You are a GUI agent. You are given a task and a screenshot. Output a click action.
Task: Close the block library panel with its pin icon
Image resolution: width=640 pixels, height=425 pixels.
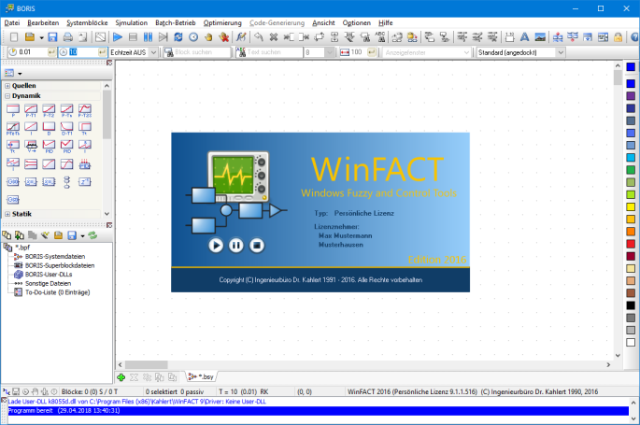click(109, 63)
